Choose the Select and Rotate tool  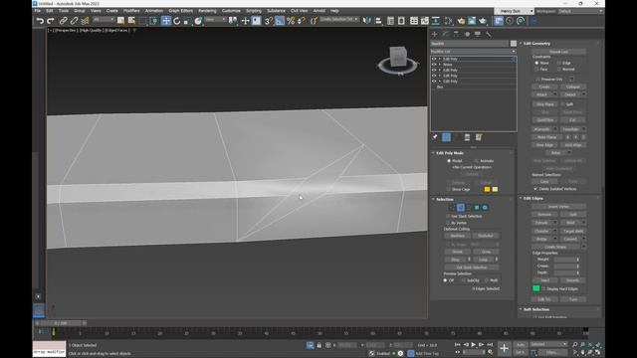click(x=177, y=20)
